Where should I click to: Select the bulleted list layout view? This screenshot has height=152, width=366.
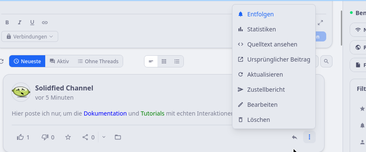click(x=177, y=62)
